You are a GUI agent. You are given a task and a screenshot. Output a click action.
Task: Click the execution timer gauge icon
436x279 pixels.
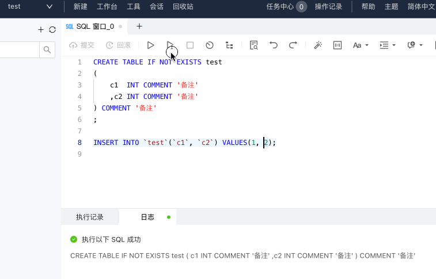tap(210, 45)
